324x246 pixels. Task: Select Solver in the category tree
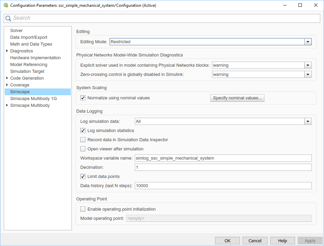(x=16, y=30)
